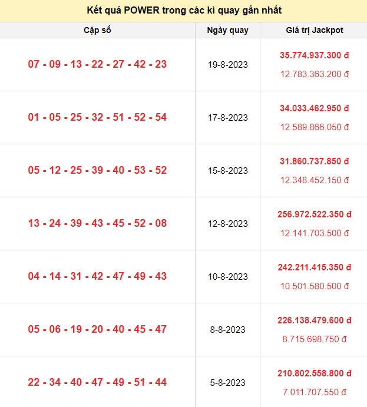Select number row 13 - 24 - 39 - 43 - 45 - 52 - 08
This screenshot has width=367, height=407.
coord(97,223)
